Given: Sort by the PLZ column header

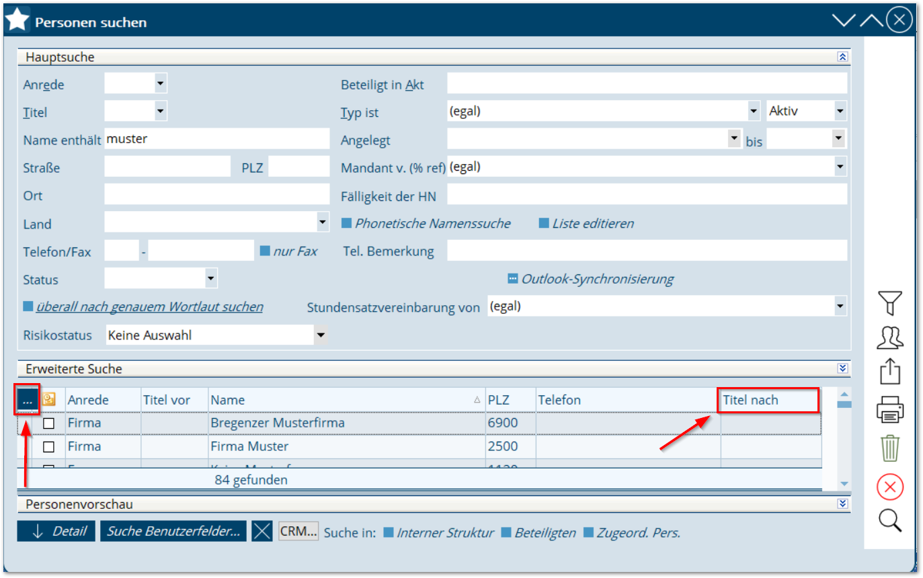Looking at the screenshot, I should coord(510,400).
